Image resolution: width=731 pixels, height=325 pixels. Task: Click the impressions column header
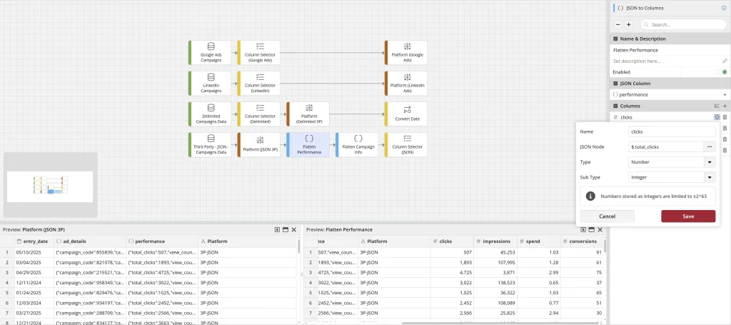coord(495,241)
